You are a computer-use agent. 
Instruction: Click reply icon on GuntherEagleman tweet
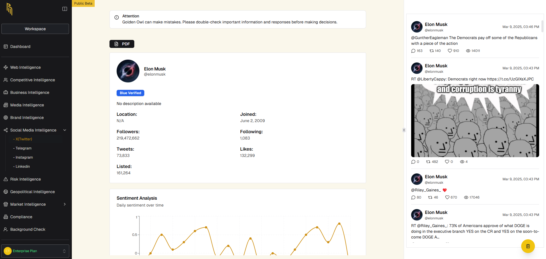point(413,51)
